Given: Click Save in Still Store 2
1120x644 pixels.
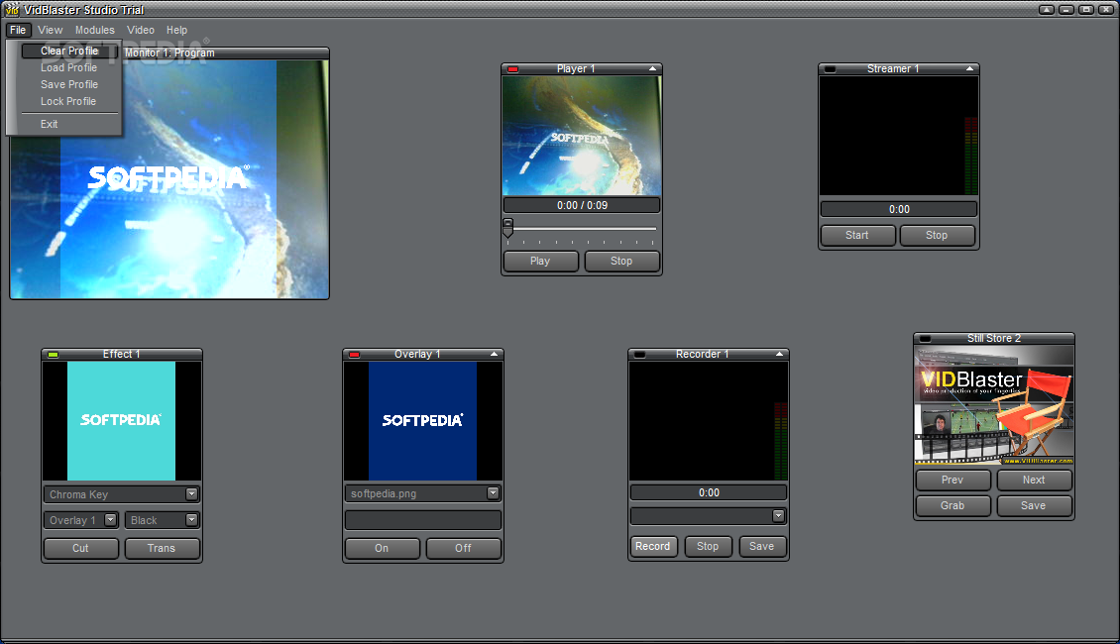Looking at the screenshot, I should tap(1034, 505).
